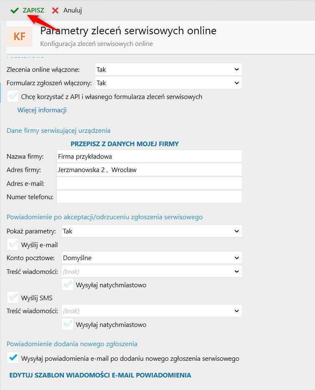Click the orange KF logo tile
315x390 pixels.
(20, 37)
